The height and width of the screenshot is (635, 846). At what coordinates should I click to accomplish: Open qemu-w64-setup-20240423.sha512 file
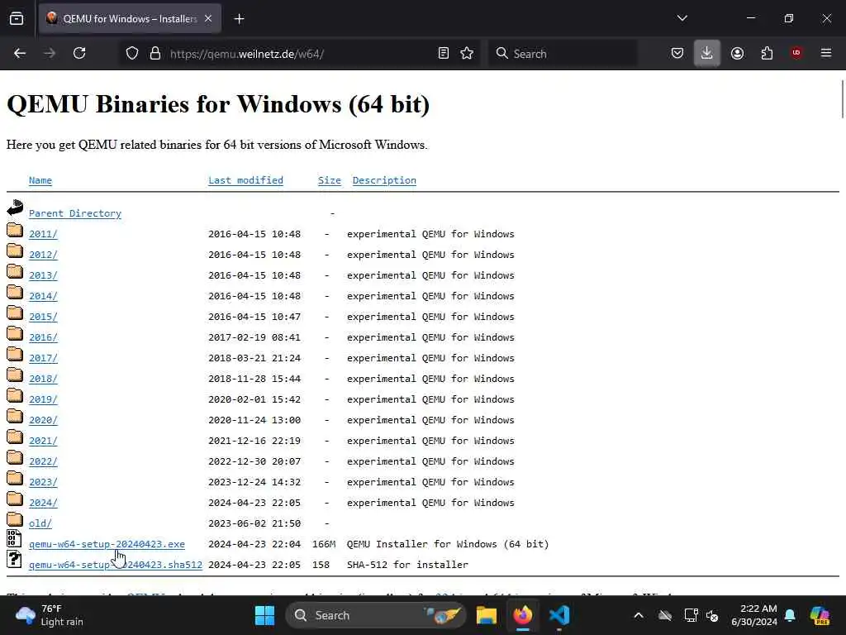click(116, 565)
